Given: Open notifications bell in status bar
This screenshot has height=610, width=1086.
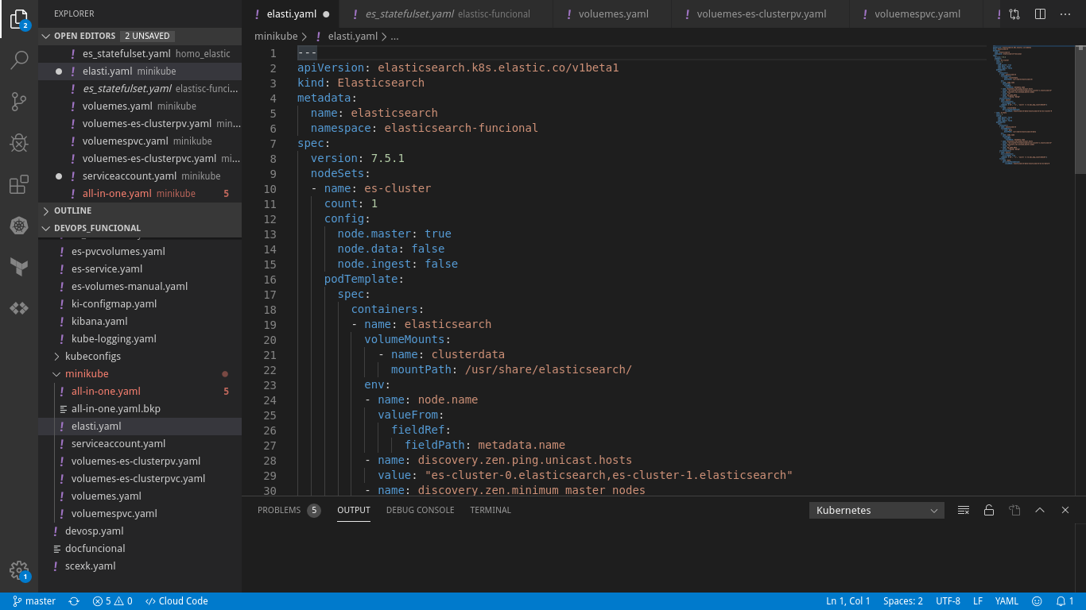Looking at the screenshot, I should [1065, 601].
